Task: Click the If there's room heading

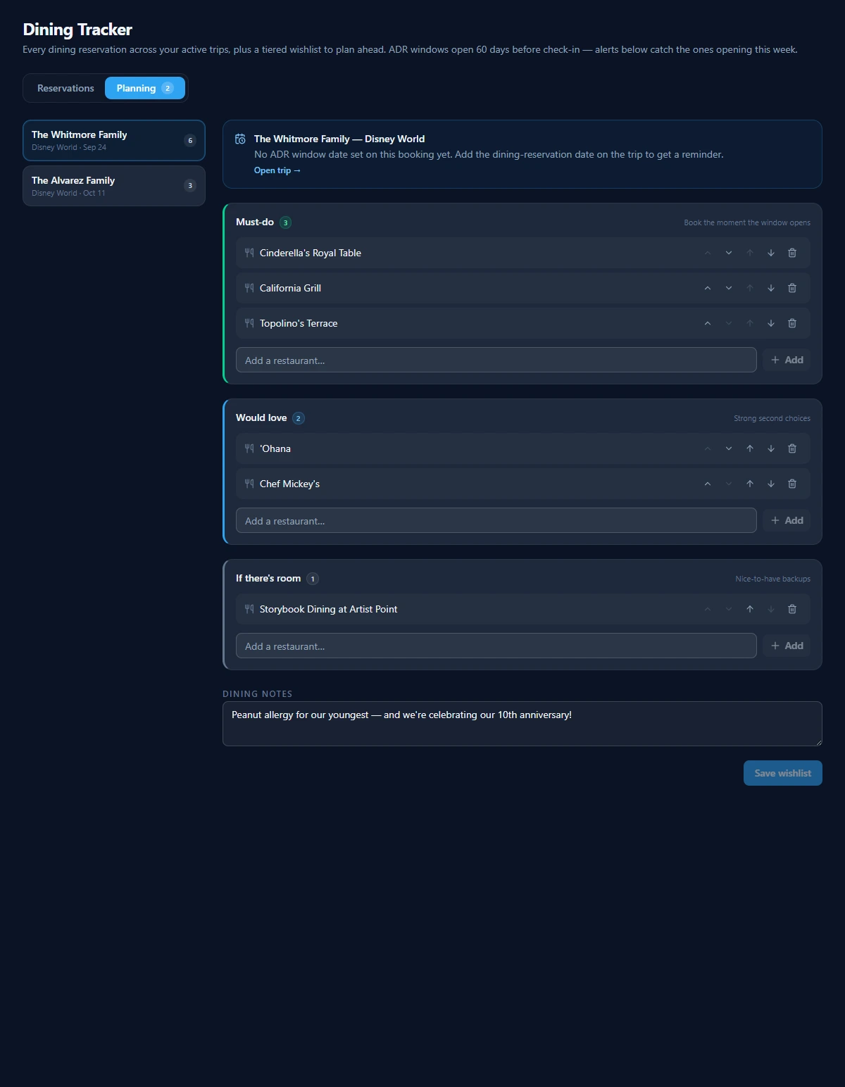Action: pos(268,578)
